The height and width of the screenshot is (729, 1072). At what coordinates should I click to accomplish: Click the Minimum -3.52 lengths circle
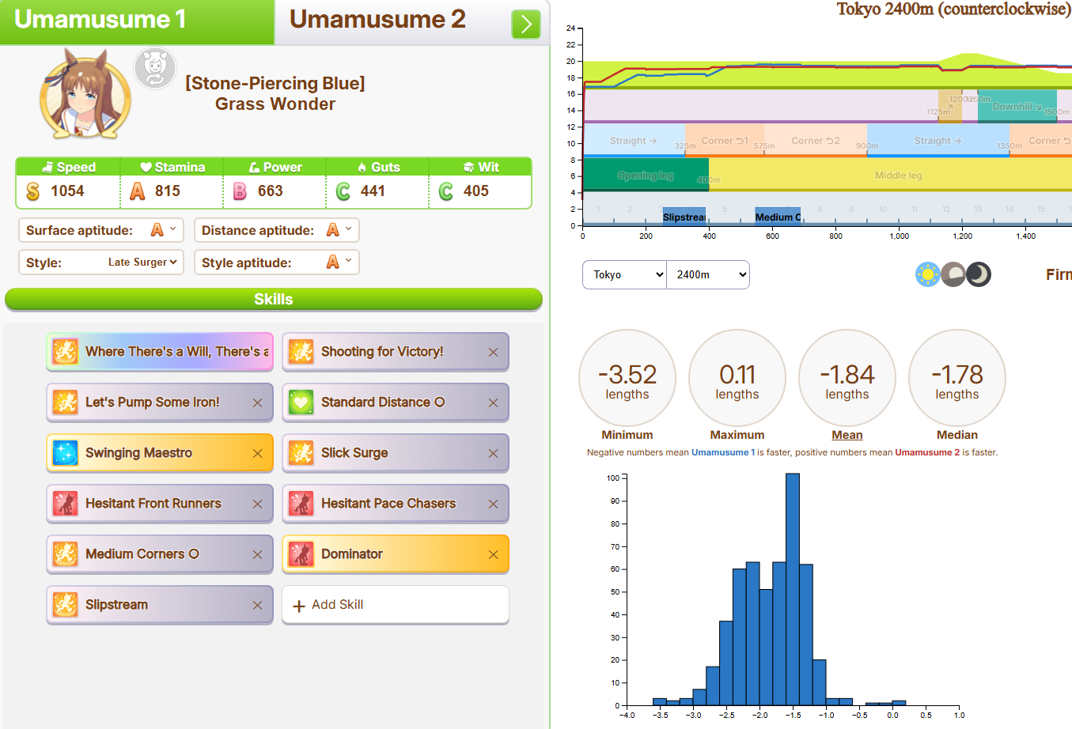tap(627, 378)
